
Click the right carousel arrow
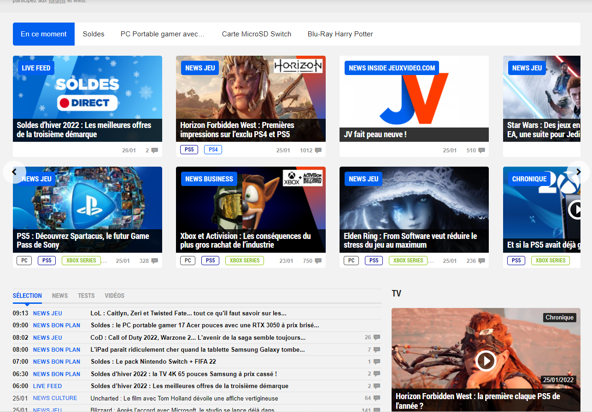point(579,172)
